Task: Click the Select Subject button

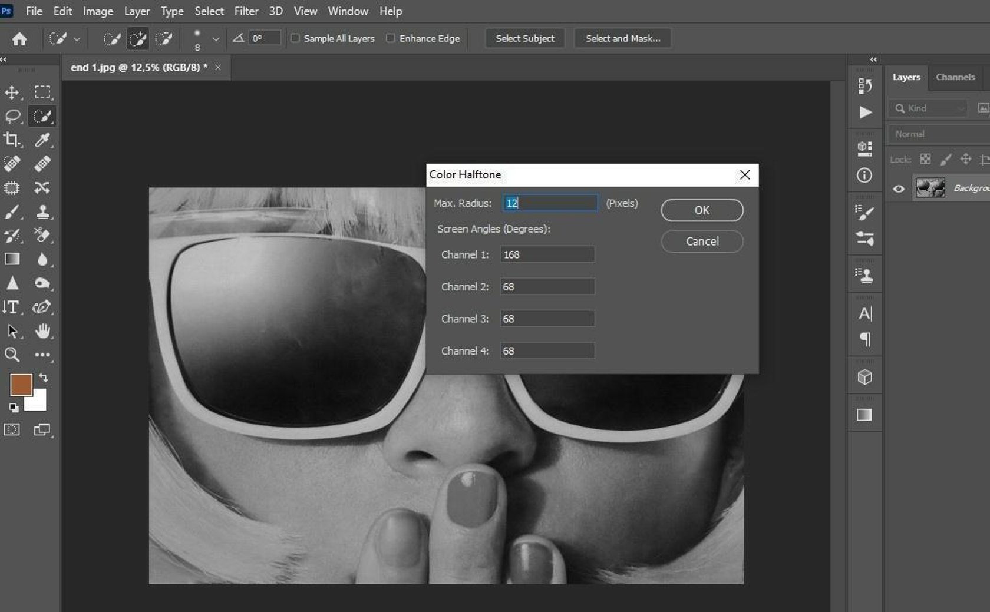Action: pos(524,38)
